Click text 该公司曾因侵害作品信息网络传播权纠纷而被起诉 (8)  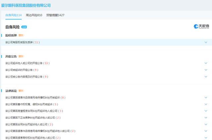coord(35,97)
